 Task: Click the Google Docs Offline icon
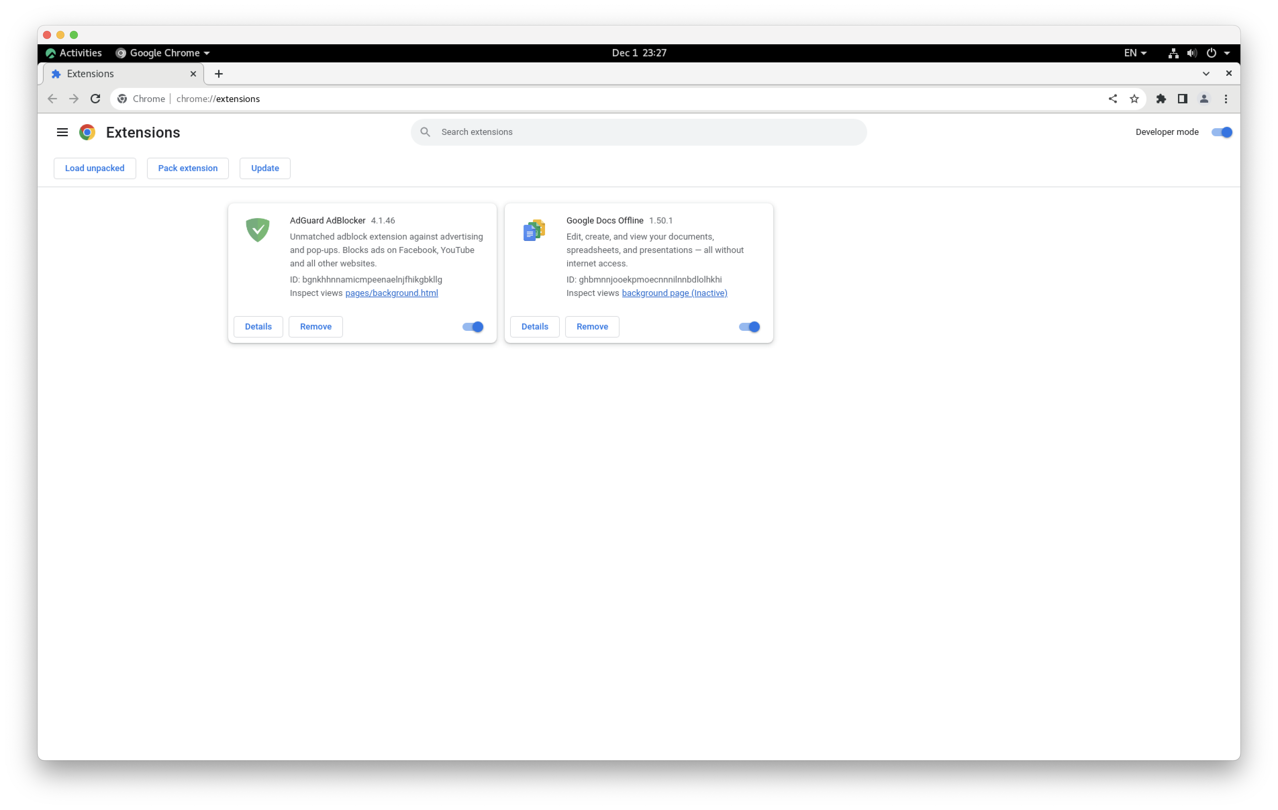[x=534, y=230]
